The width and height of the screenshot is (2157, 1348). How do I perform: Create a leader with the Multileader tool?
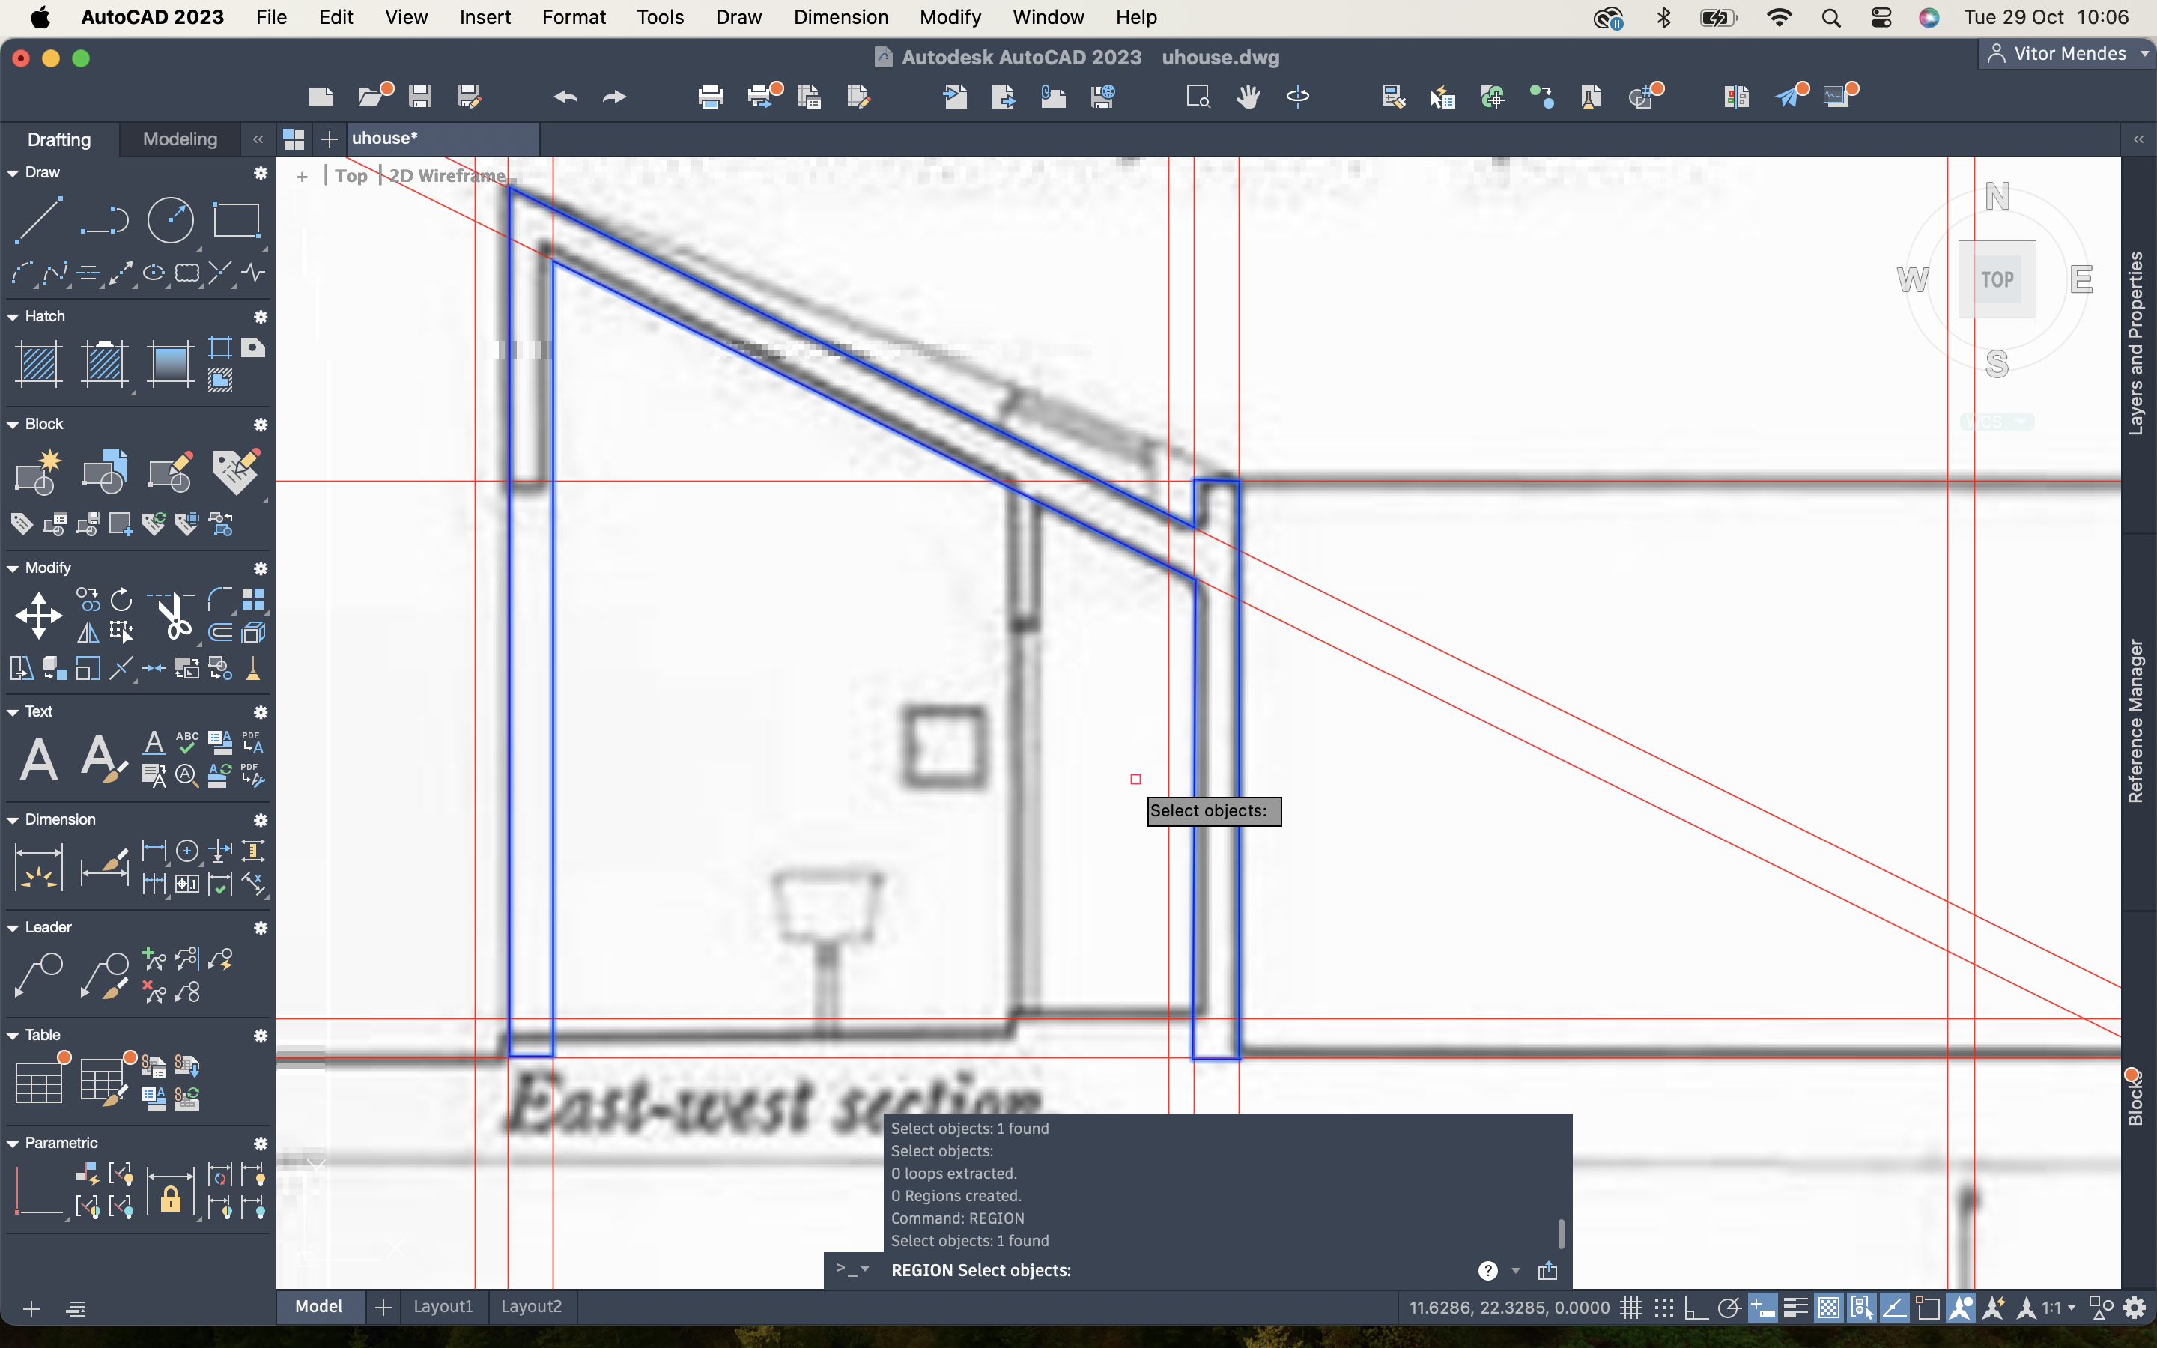coord(38,975)
